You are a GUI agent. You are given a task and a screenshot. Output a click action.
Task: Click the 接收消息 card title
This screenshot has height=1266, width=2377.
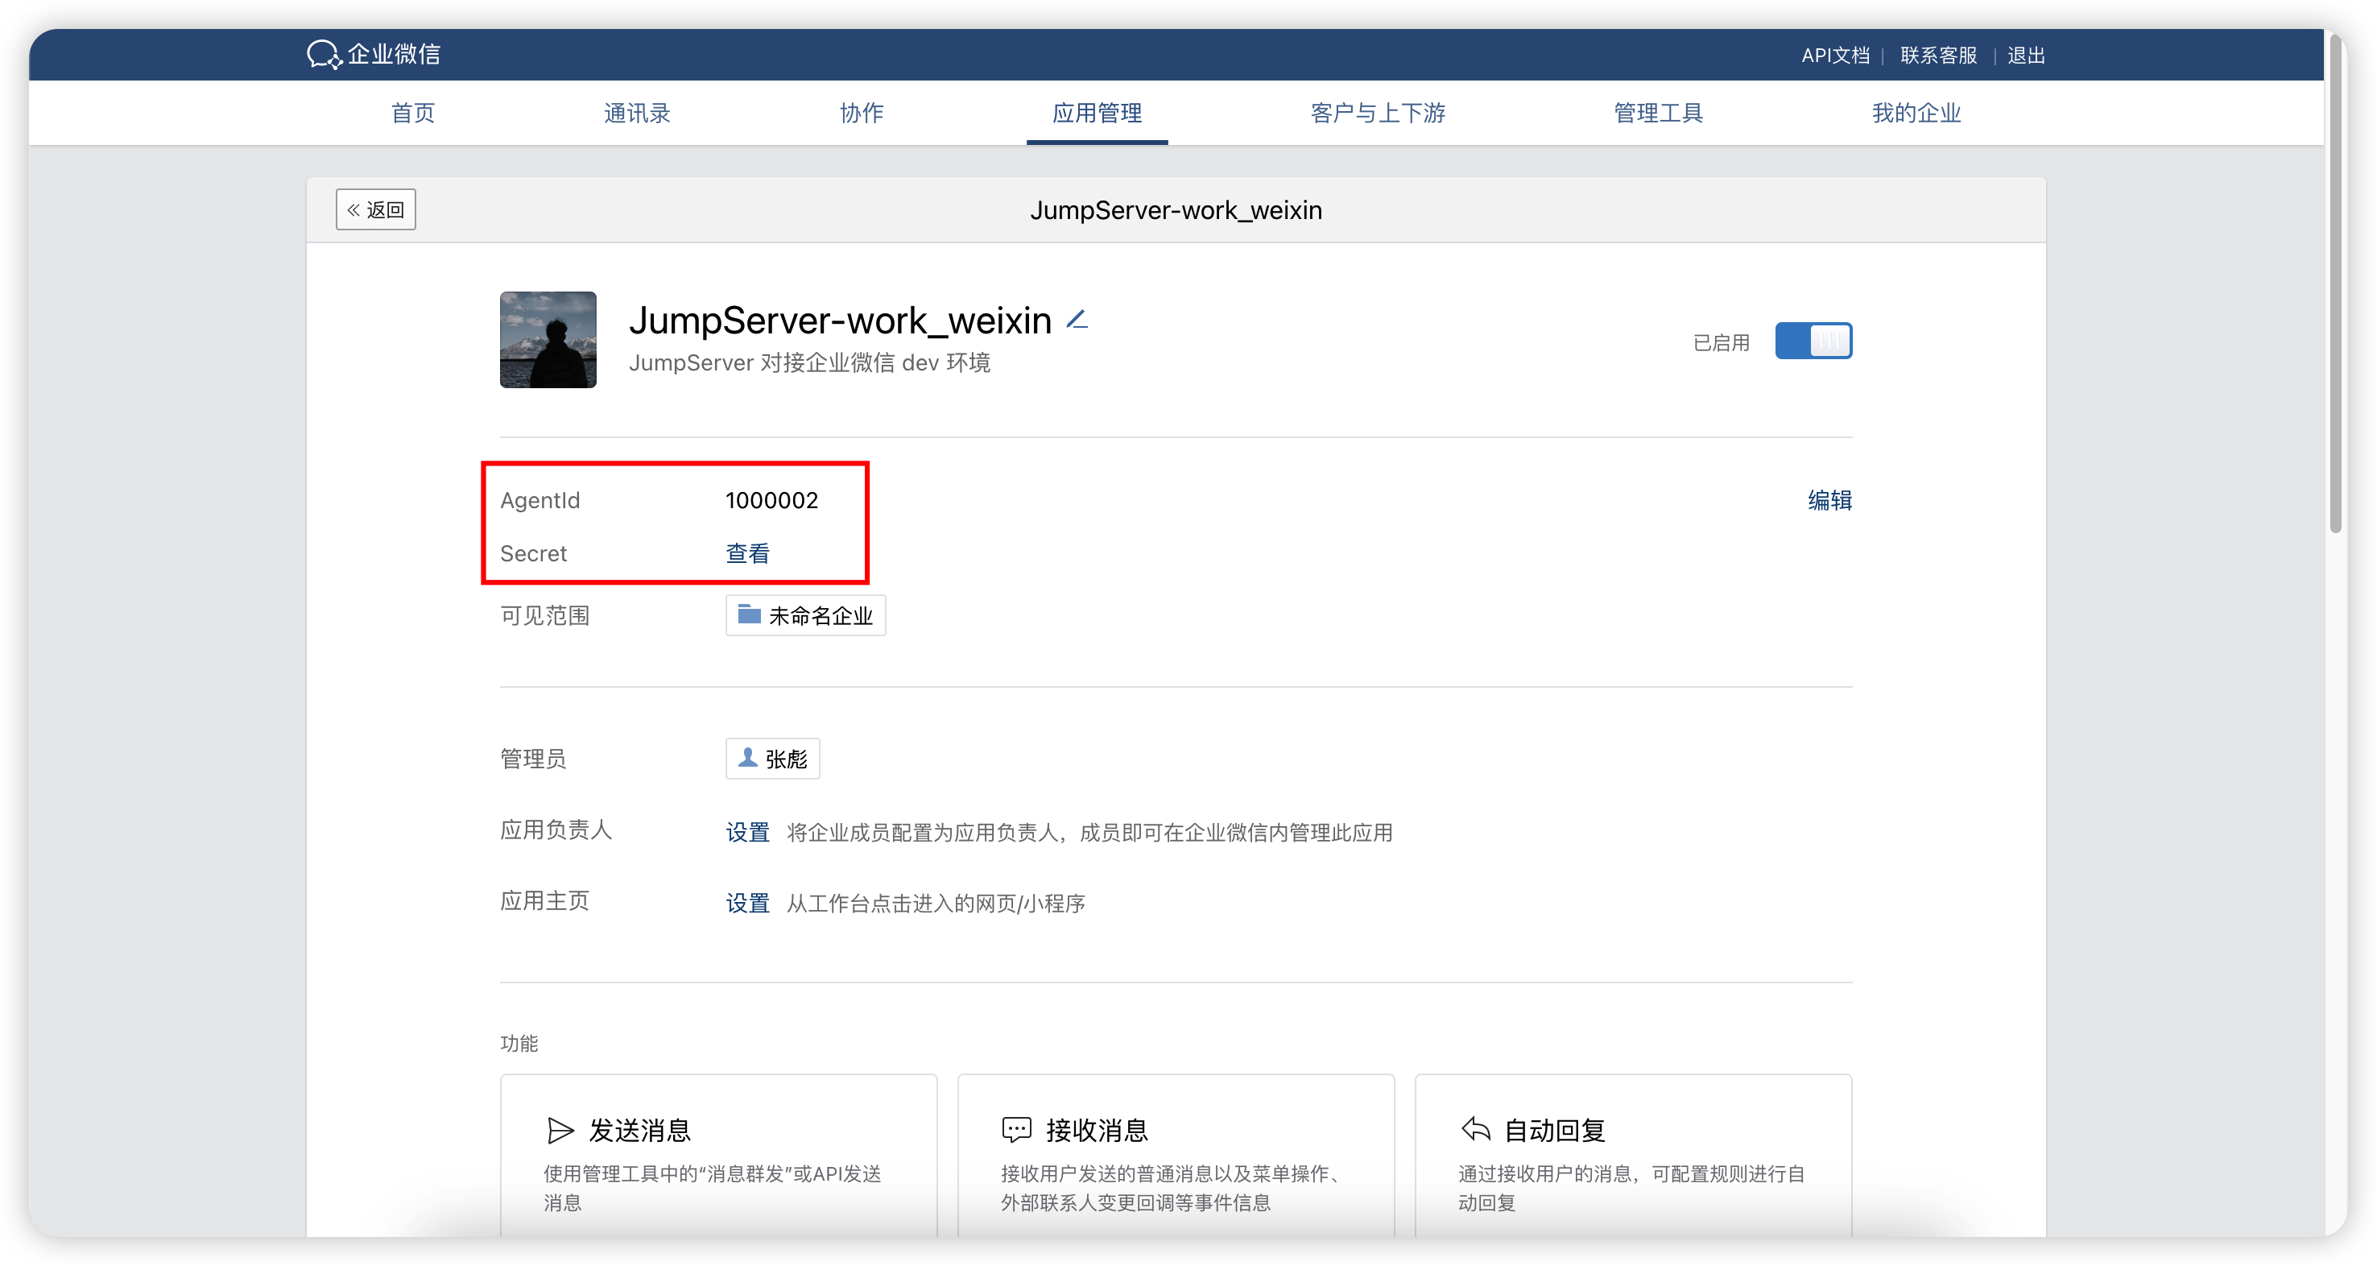point(1096,1131)
